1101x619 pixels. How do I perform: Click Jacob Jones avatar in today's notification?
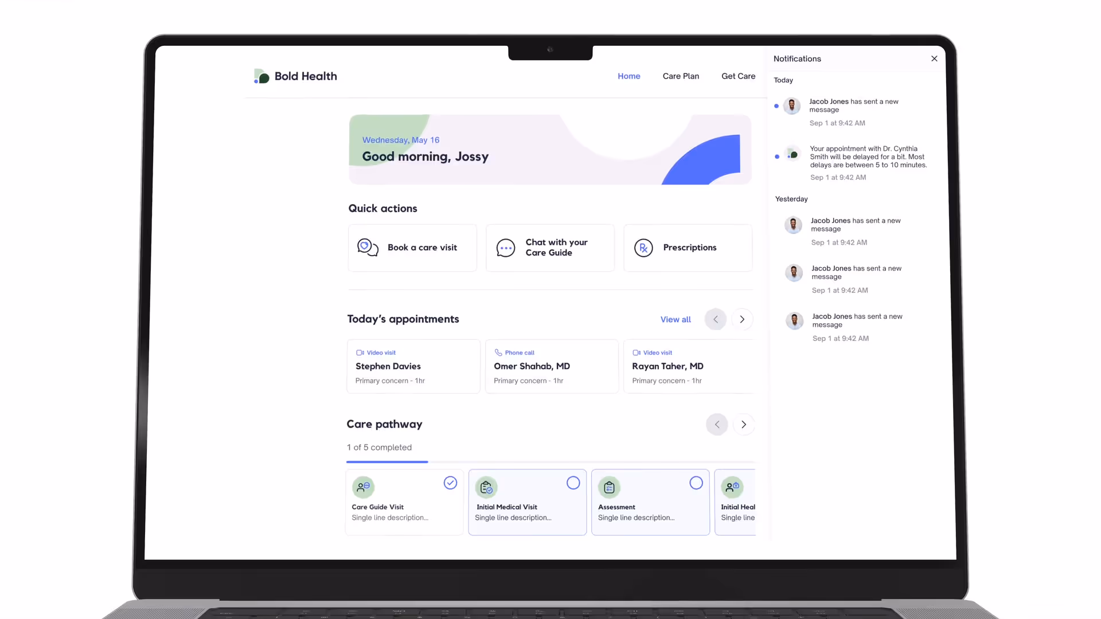pyautogui.click(x=792, y=105)
